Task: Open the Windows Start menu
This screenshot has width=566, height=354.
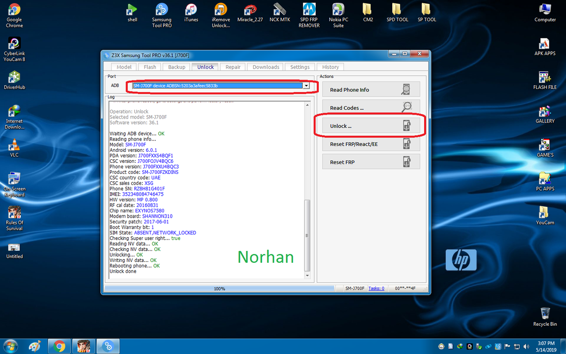Action: (10, 346)
